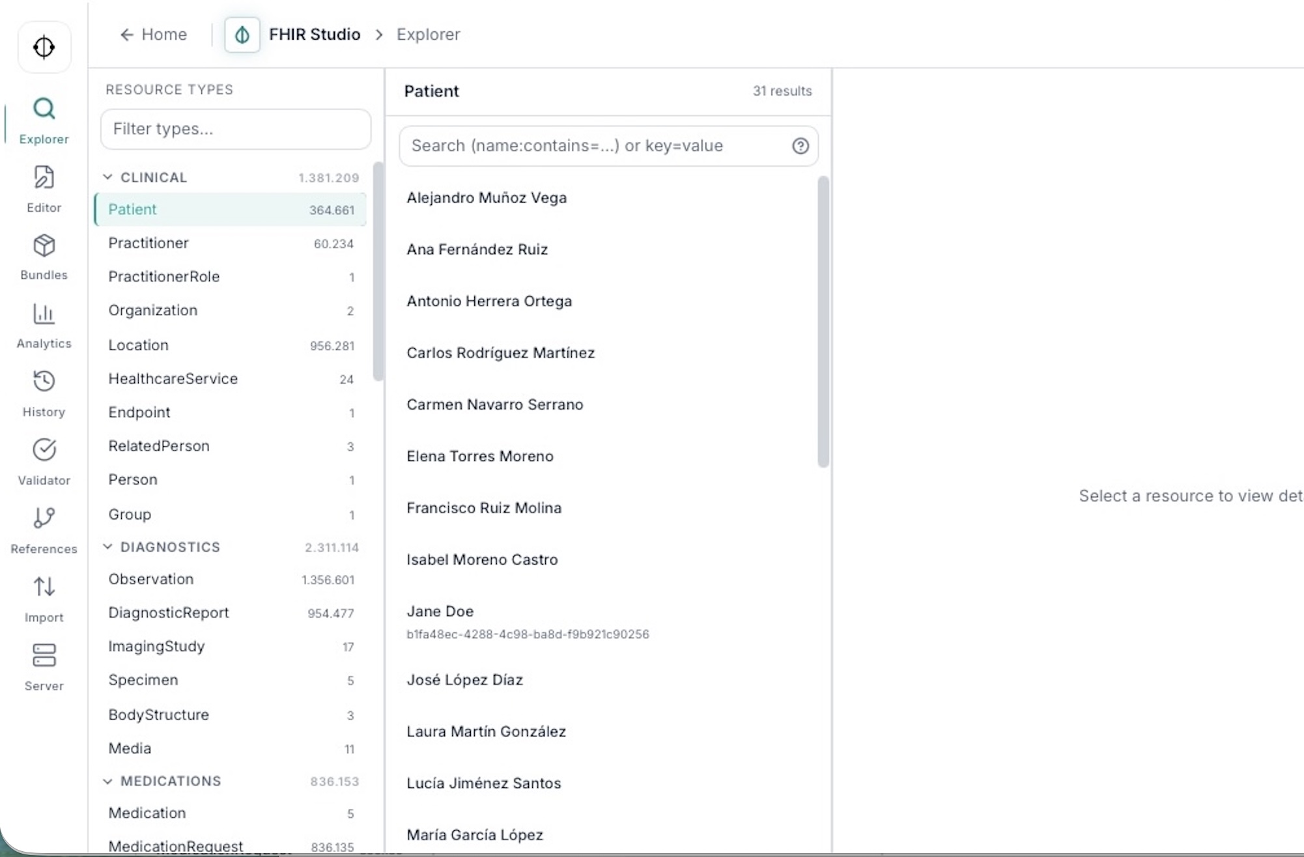The image size is (1304, 857).
Task: Click the FHIR Studio breadcrumb
Action: 315,35
